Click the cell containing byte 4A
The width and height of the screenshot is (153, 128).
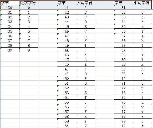tap(67, 50)
